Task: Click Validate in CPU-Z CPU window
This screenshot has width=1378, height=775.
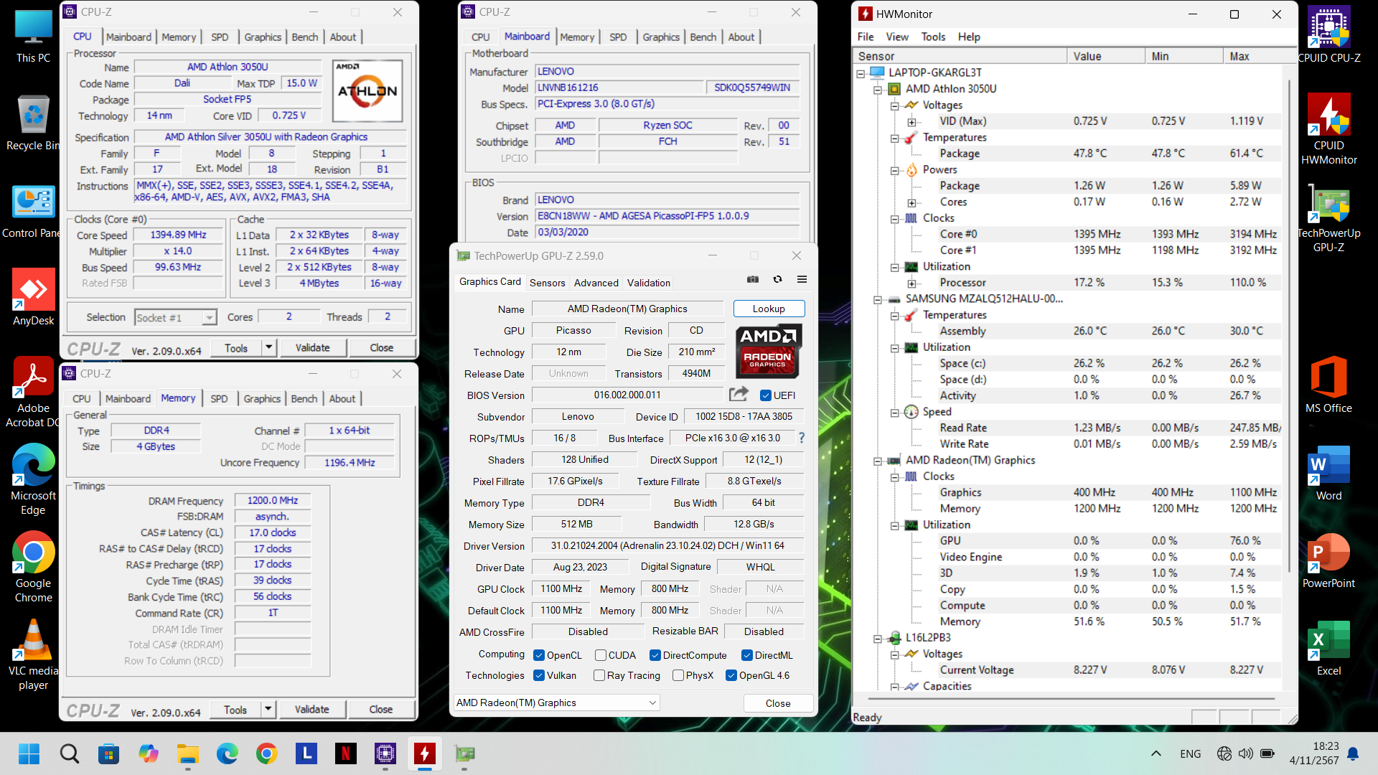Action: point(313,347)
